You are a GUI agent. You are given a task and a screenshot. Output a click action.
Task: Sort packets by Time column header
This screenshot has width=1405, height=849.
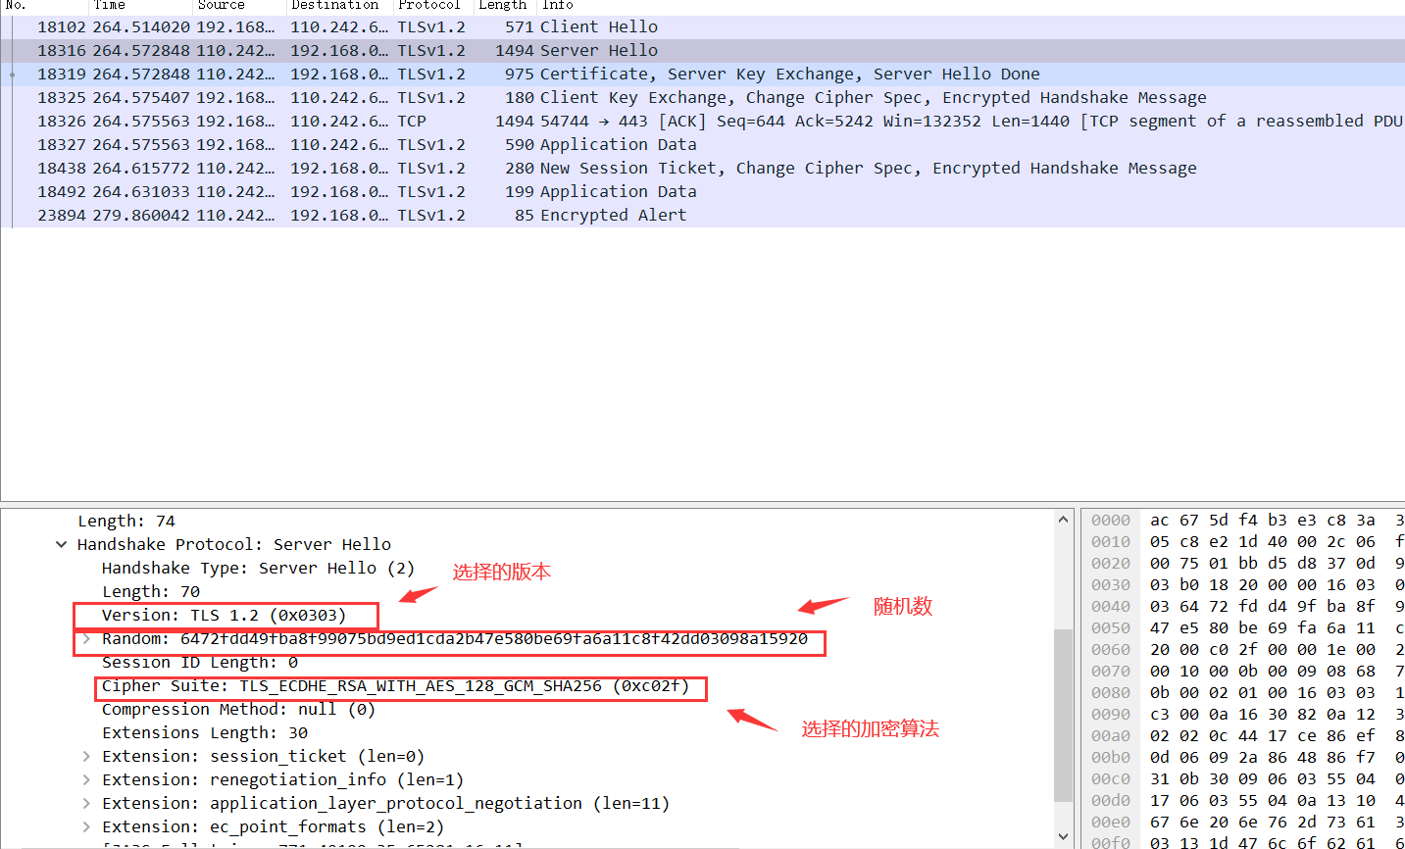141,6
